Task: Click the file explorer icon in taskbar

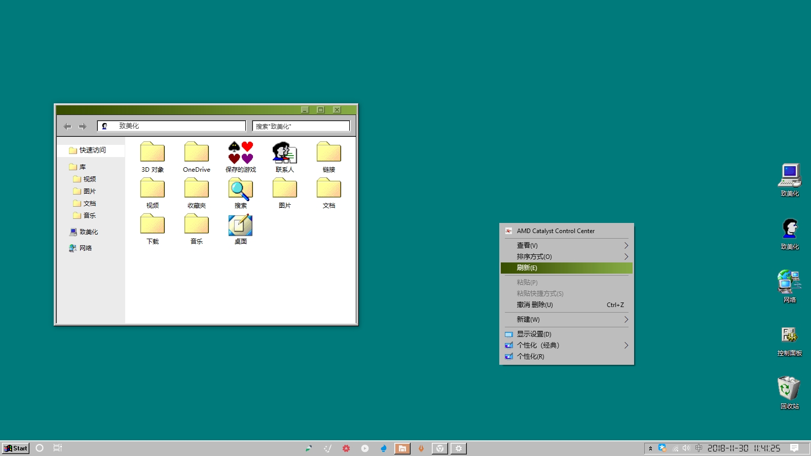Action: click(402, 448)
